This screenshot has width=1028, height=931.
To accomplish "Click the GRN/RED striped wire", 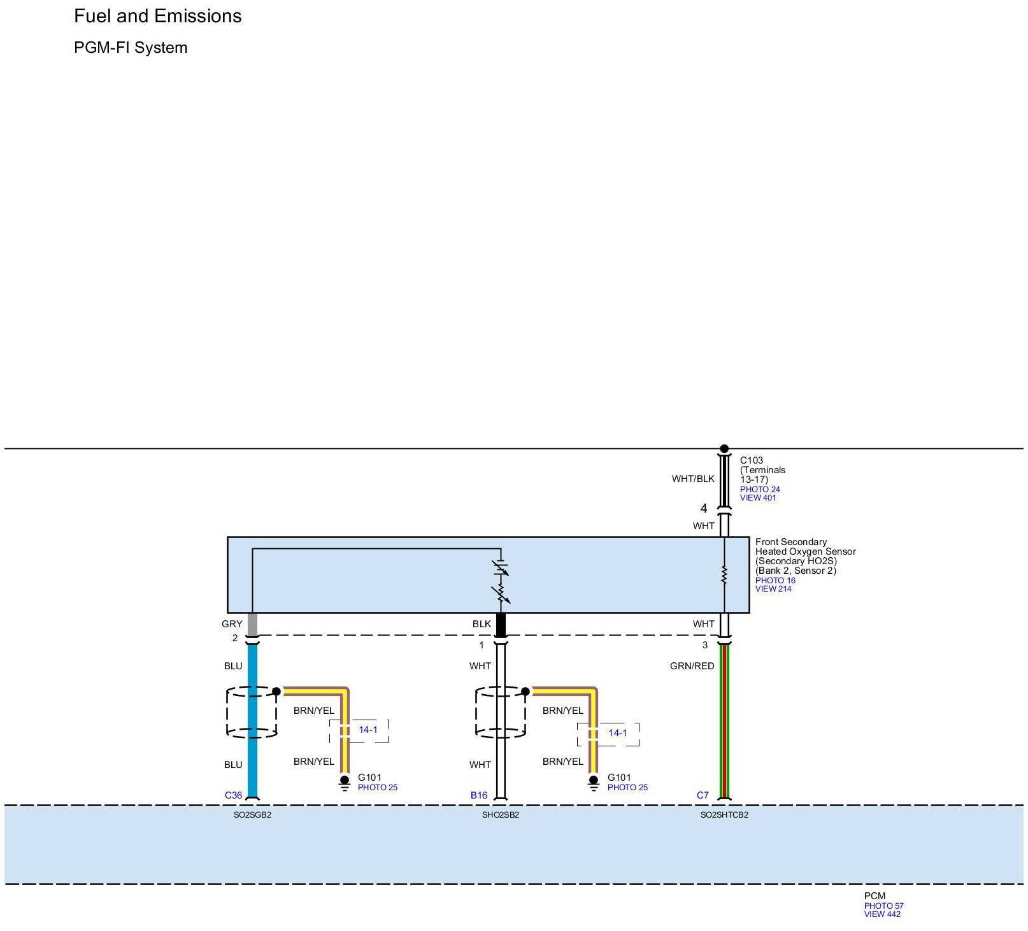I will pos(724,720).
